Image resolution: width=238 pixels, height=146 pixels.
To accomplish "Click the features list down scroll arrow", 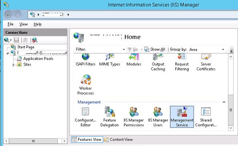I will [231, 128].
